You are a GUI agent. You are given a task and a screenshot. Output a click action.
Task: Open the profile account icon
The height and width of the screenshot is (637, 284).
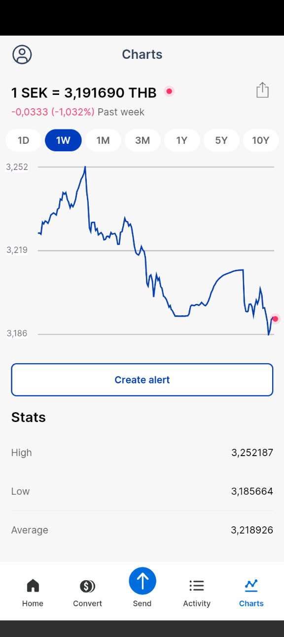[22, 54]
